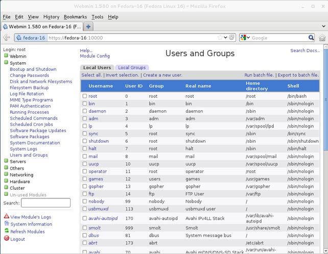Screen dimensions: 328x254
Task: Expand the Hardware category icon
Action: (x=6, y=181)
